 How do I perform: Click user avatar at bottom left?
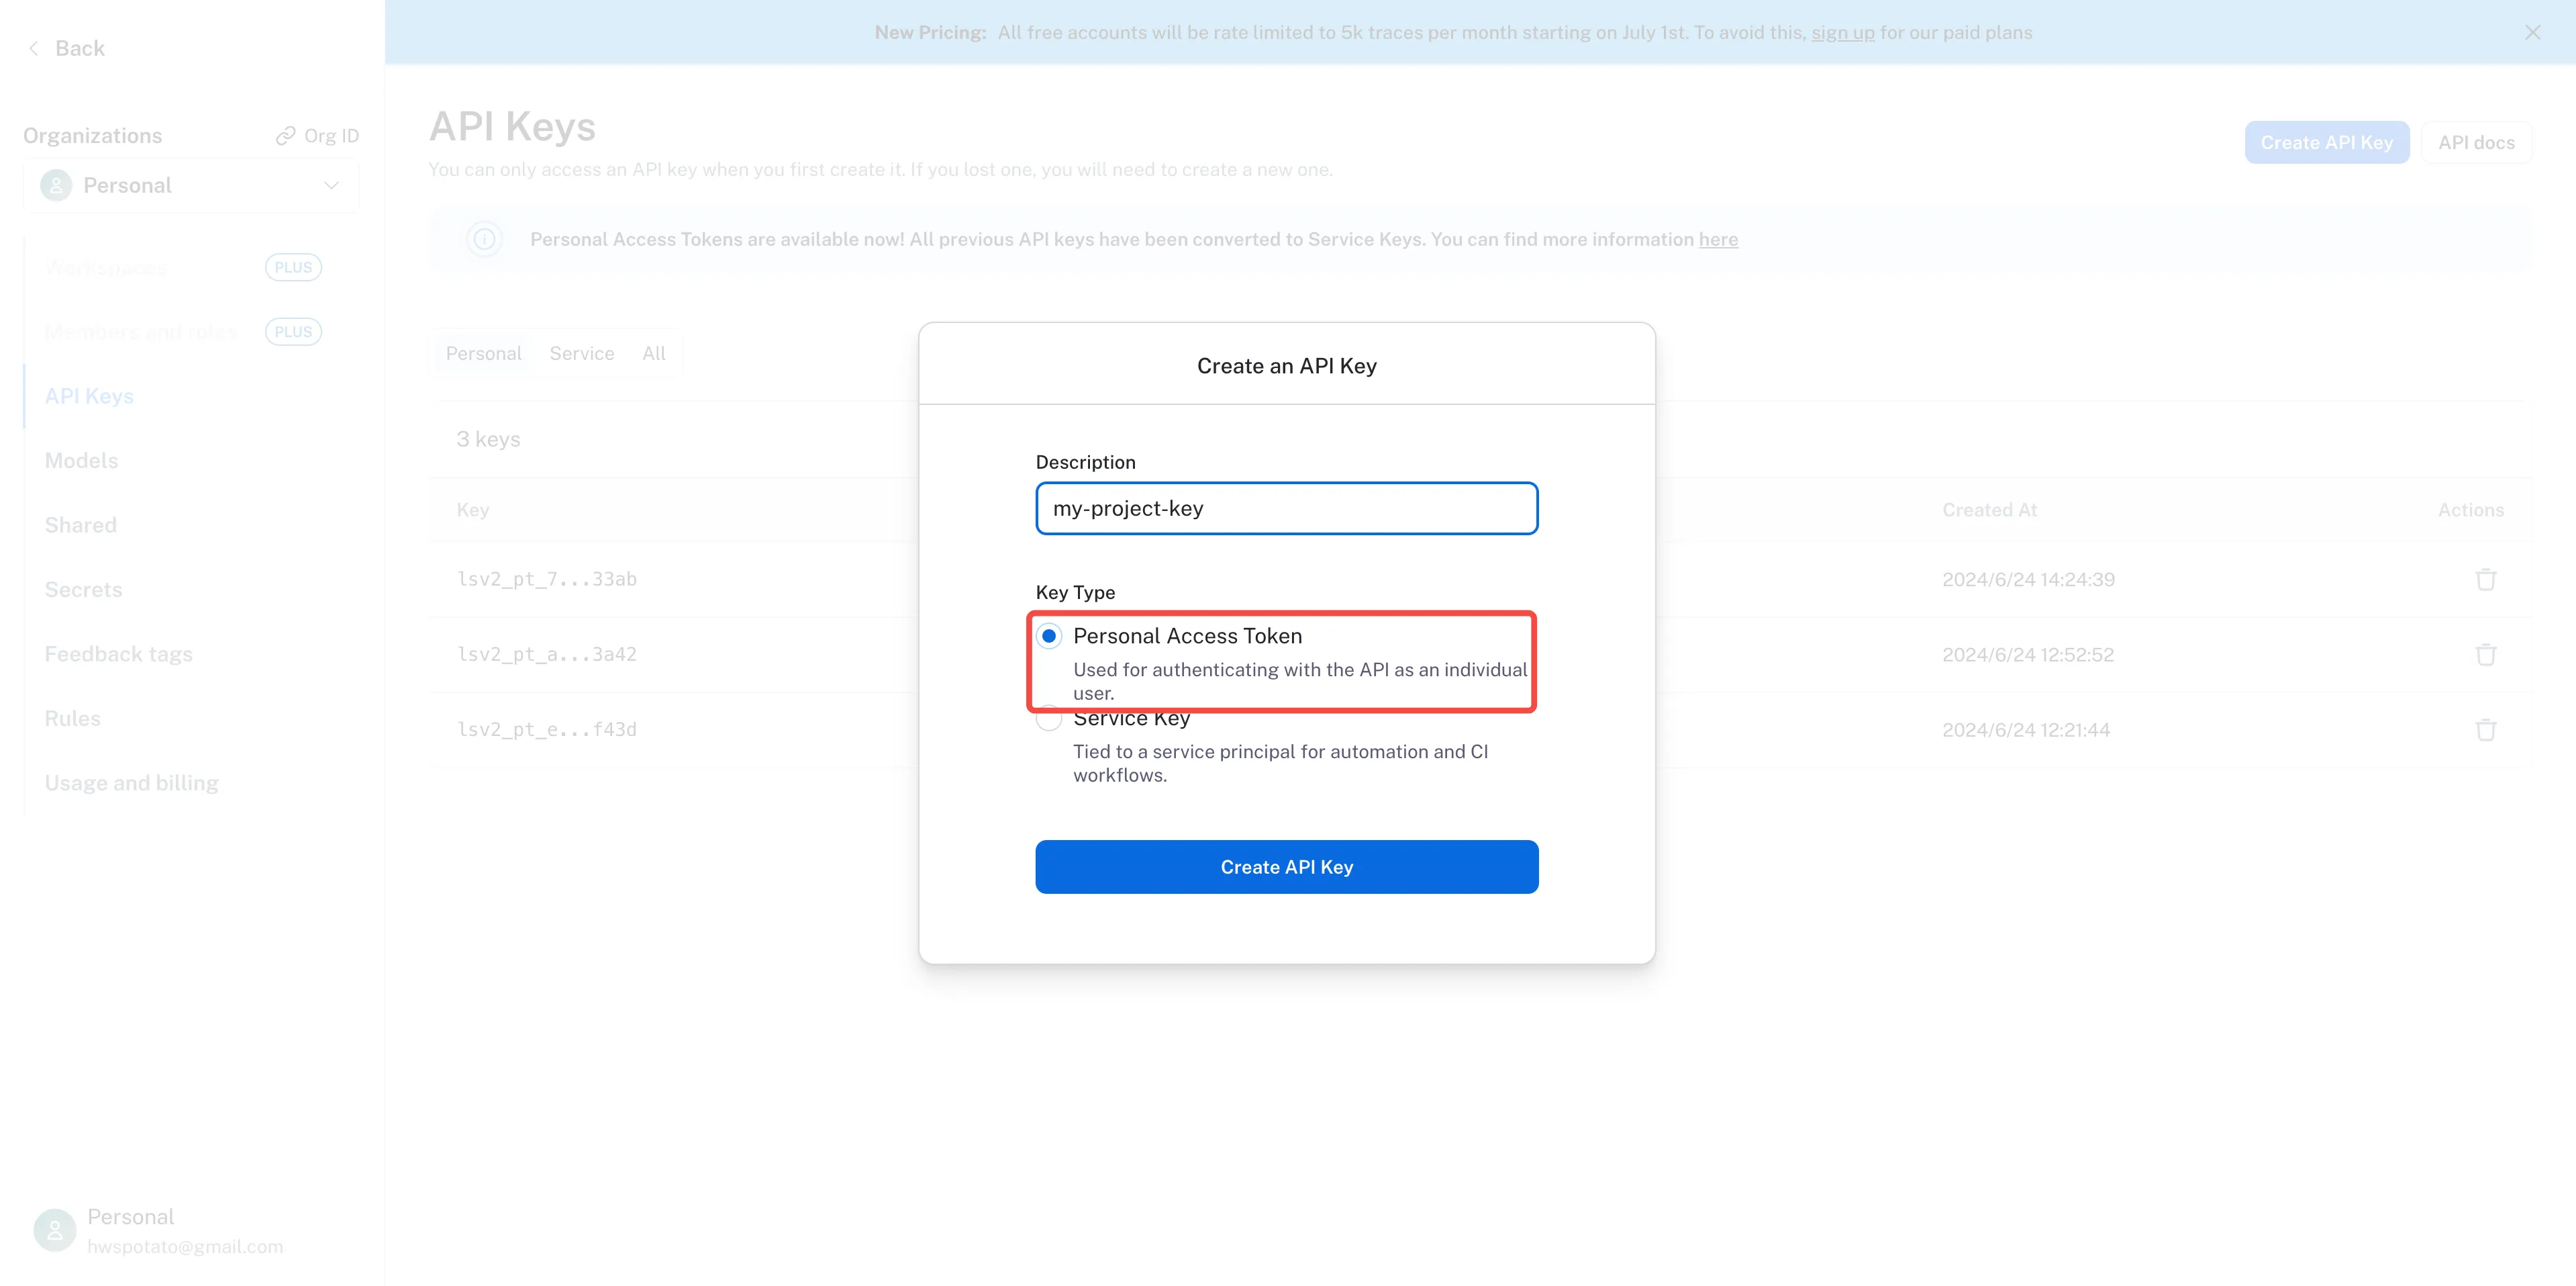click(x=54, y=1230)
